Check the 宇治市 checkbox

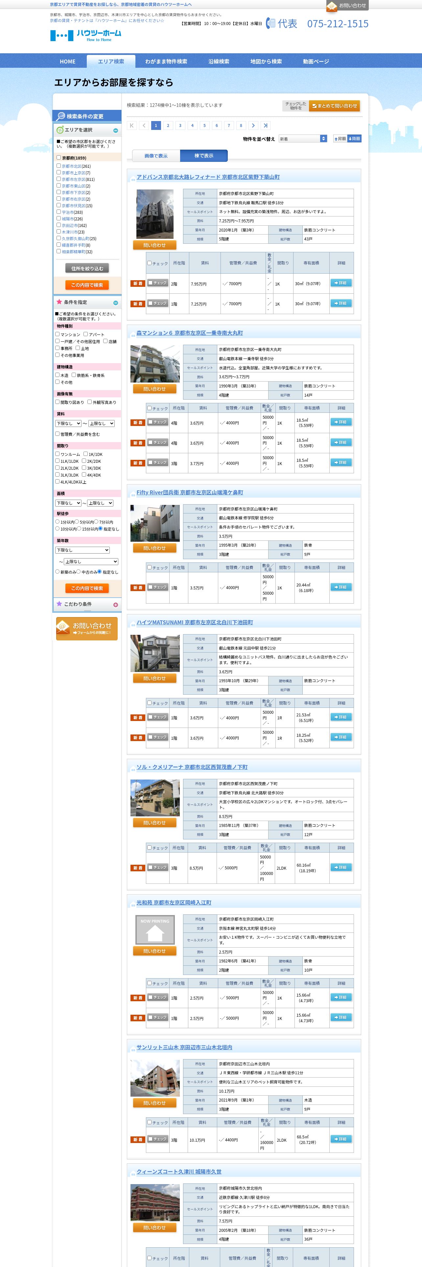click(x=59, y=212)
